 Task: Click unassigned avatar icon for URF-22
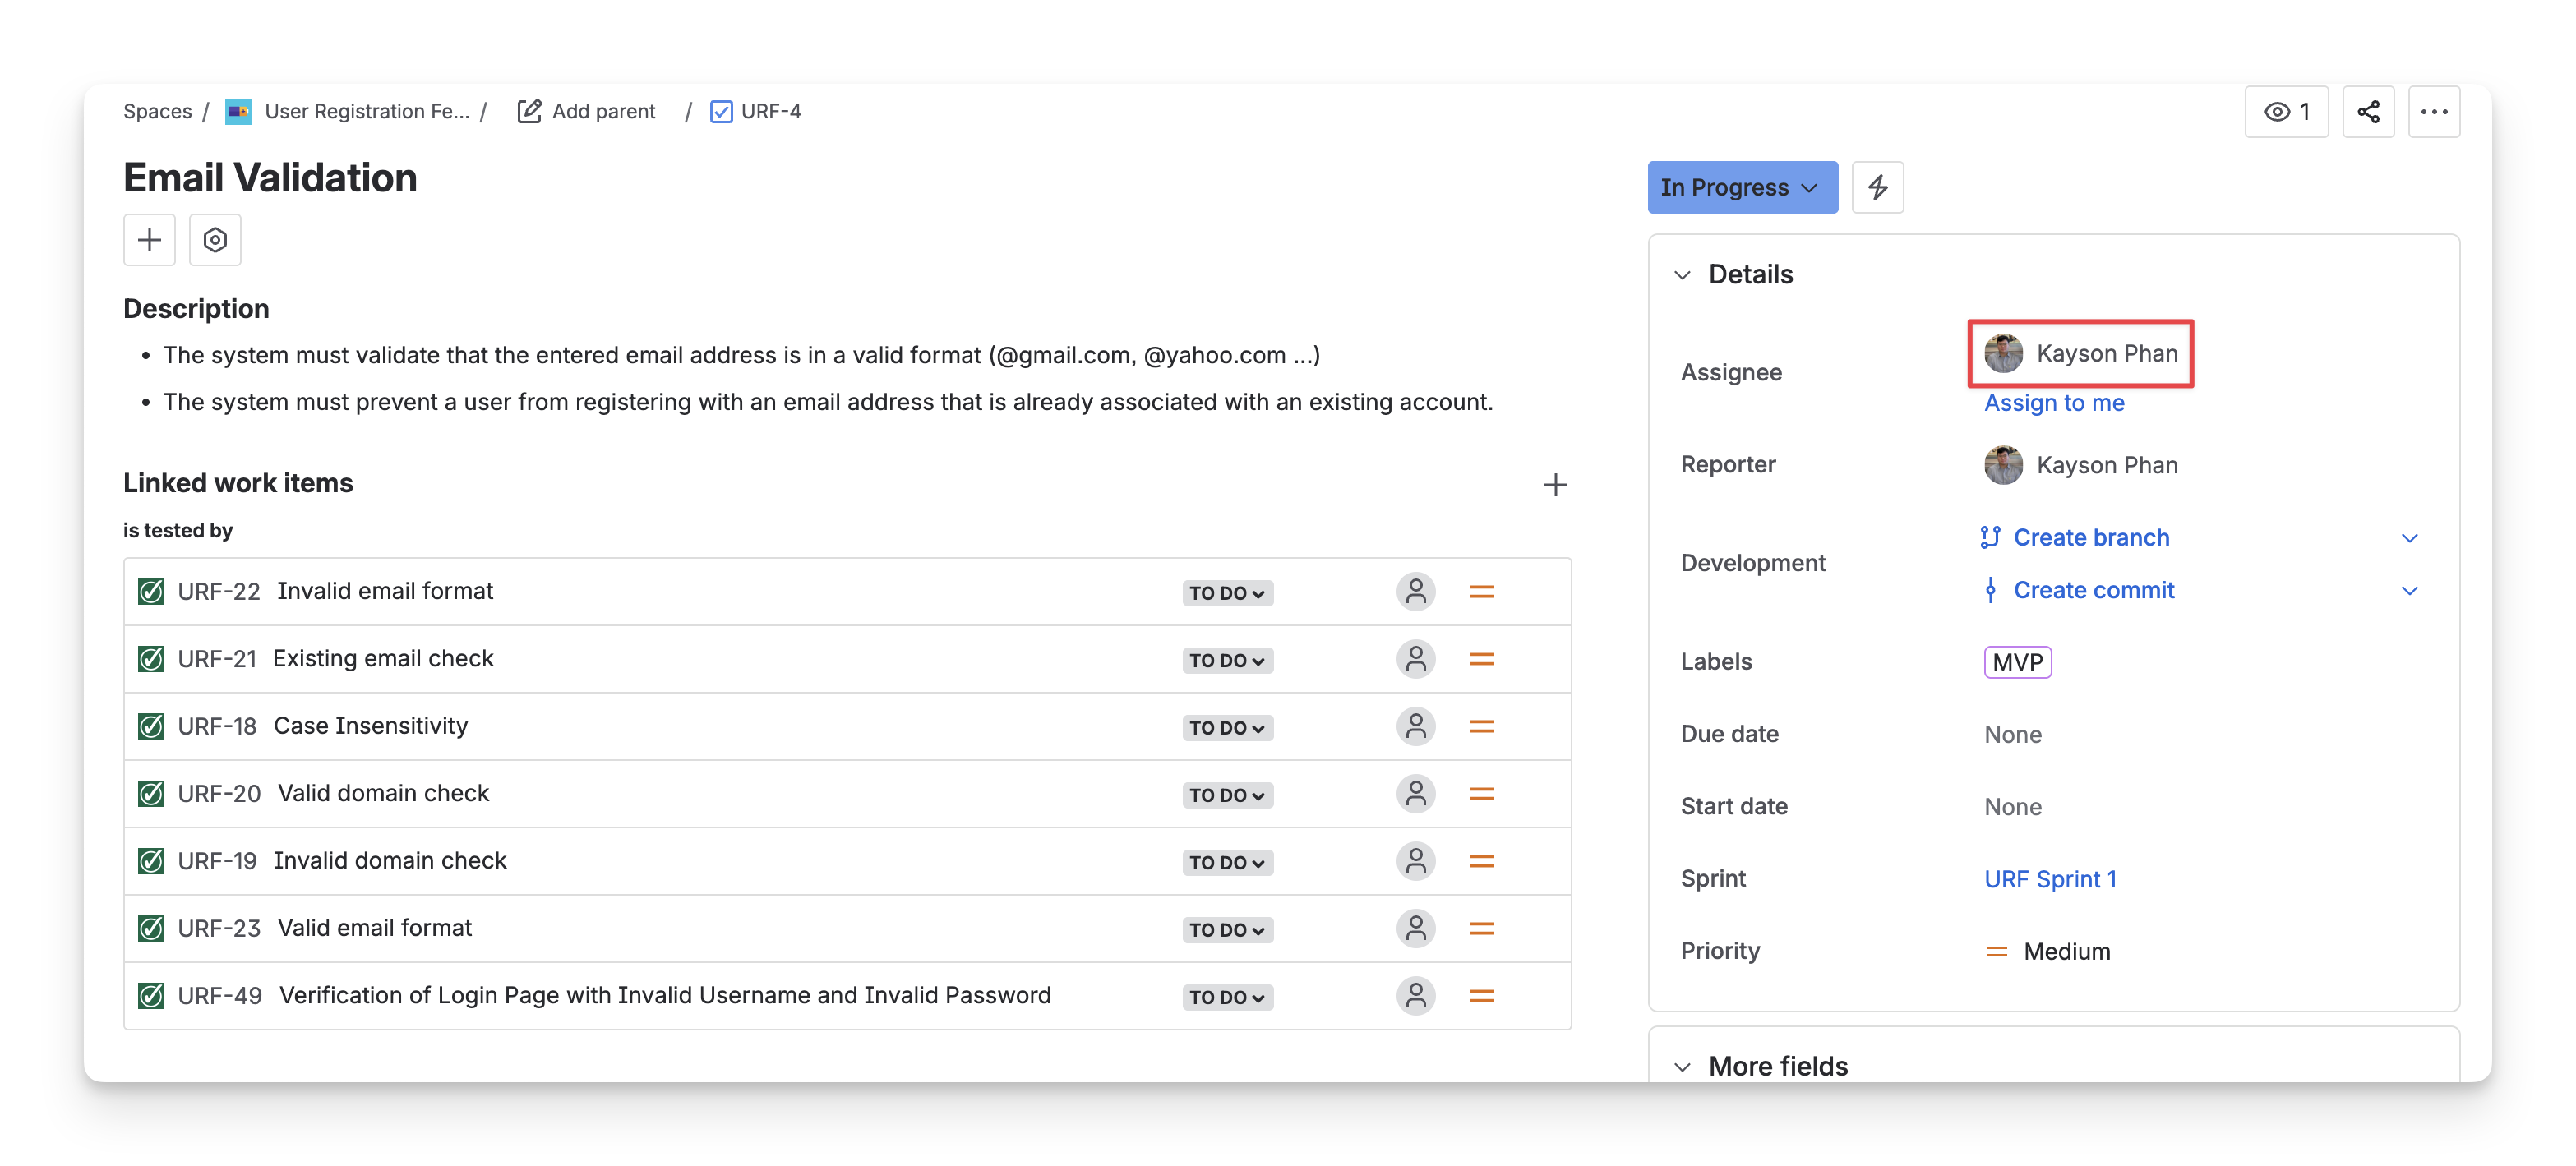(x=1415, y=592)
